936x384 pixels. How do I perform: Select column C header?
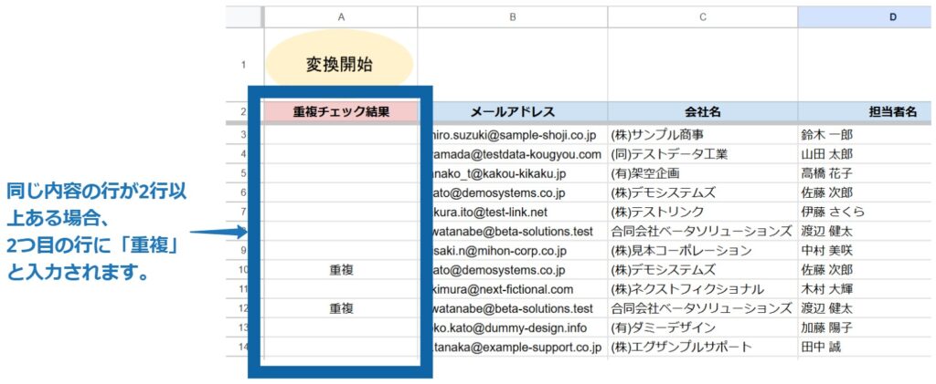click(x=703, y=17)
